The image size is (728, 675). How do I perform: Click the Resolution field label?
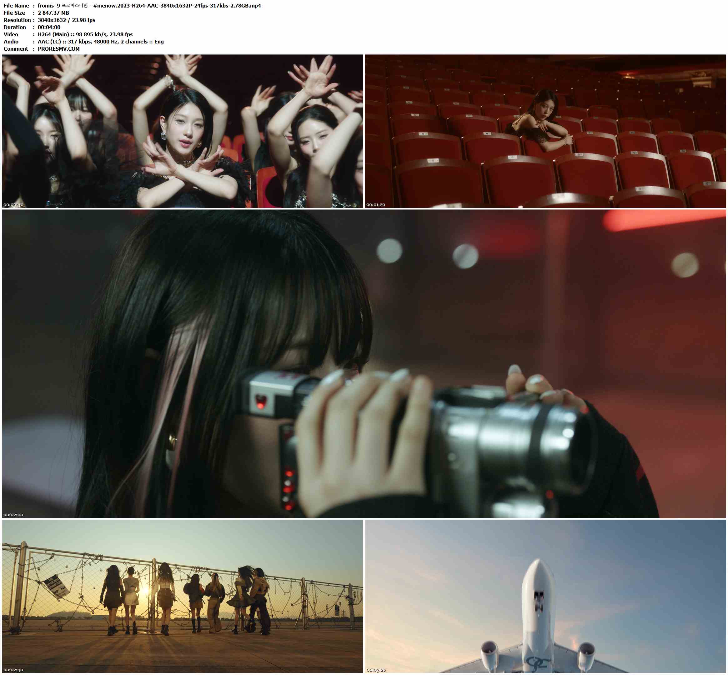tap(17, 20)
